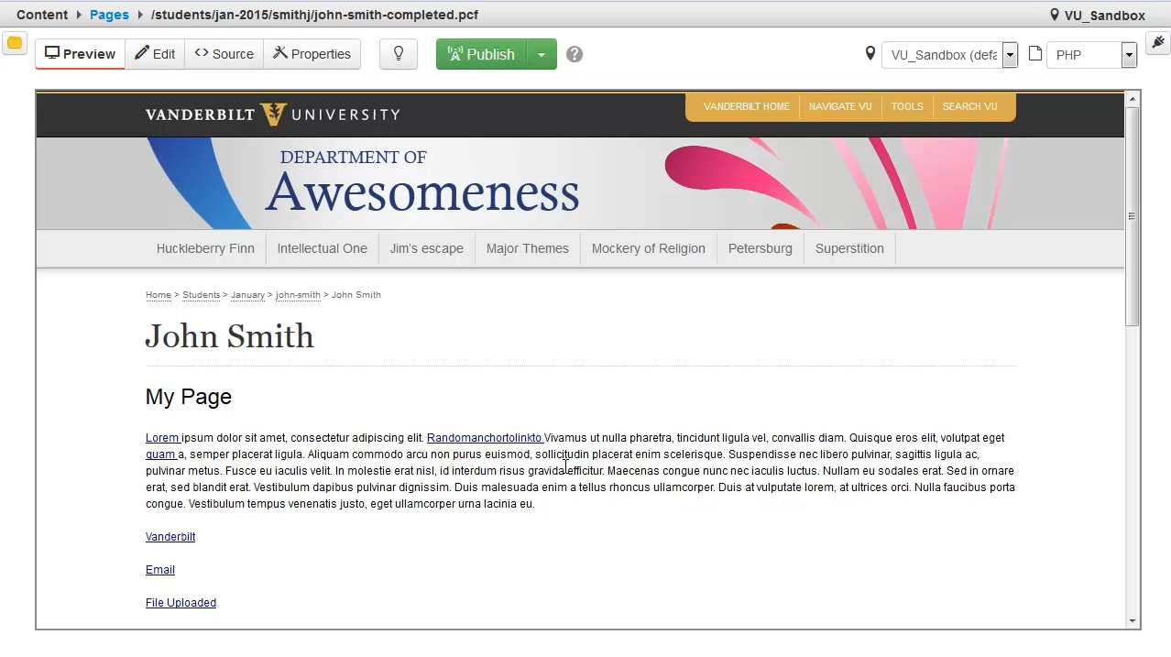Open the yellow gadget folder icon at left

[14, 43]
